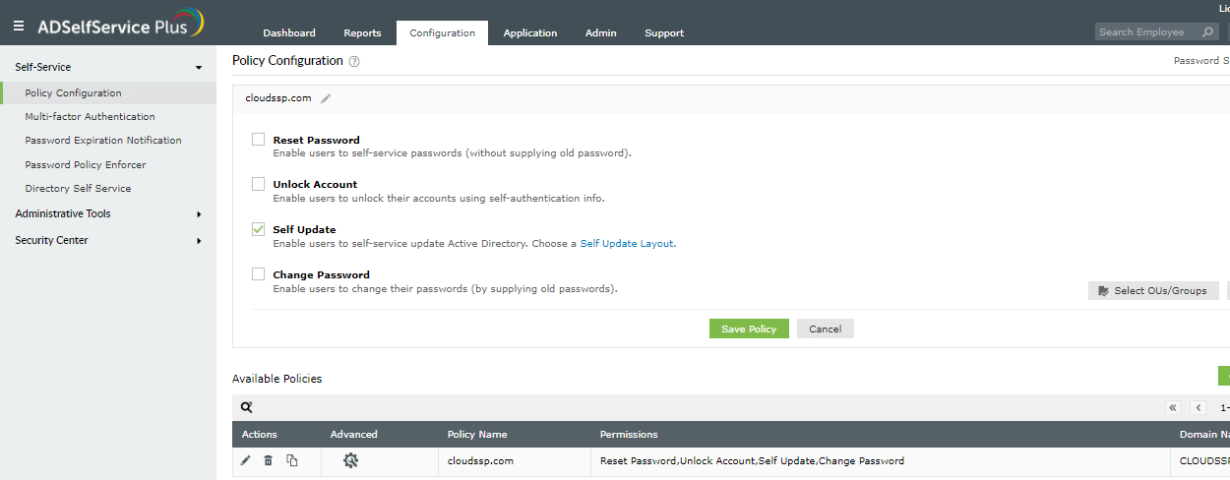Open the Support tab
Screen dimensions: 1230x480
tap(664, 32)
